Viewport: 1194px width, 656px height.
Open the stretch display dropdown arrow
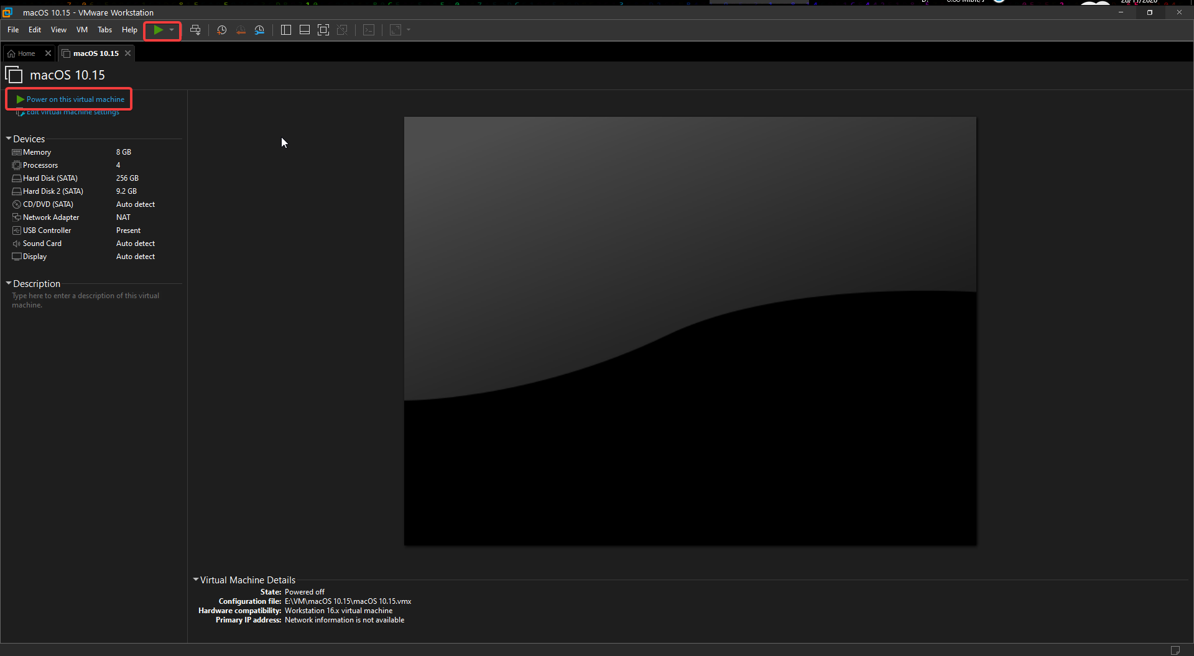[409, 30]
